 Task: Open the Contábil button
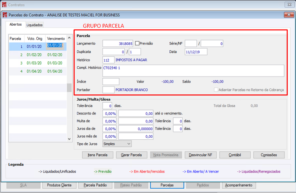[235, 155]
